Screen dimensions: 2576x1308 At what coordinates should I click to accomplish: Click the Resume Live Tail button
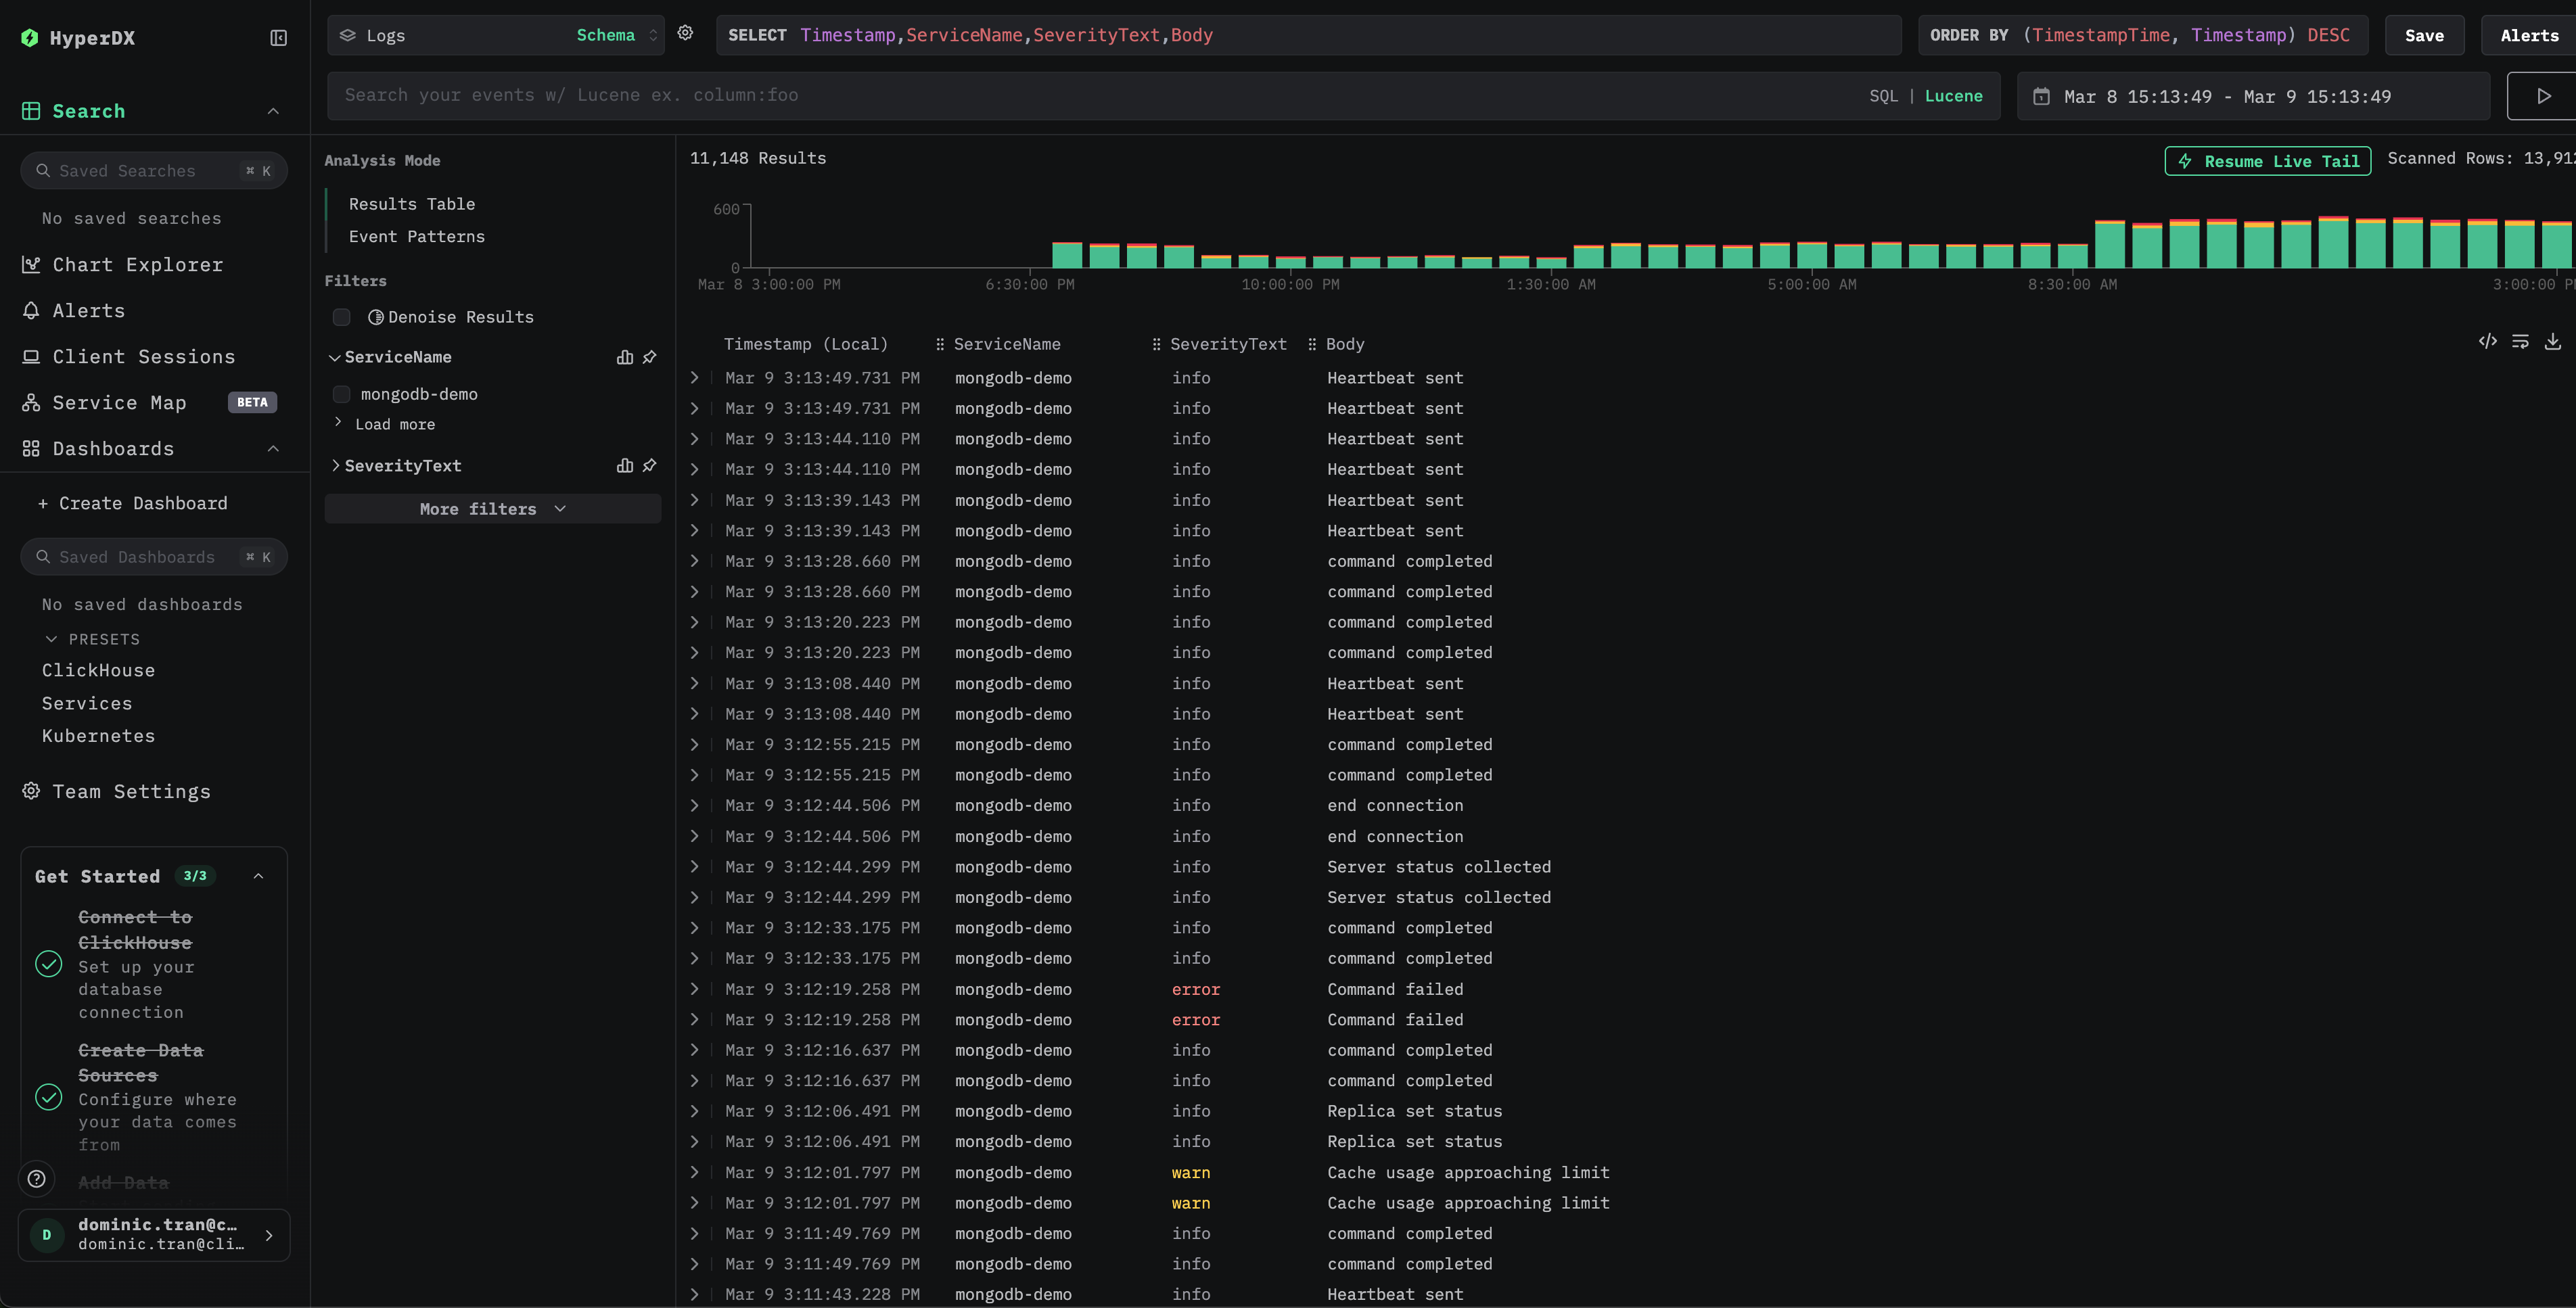pos(2267,160)
